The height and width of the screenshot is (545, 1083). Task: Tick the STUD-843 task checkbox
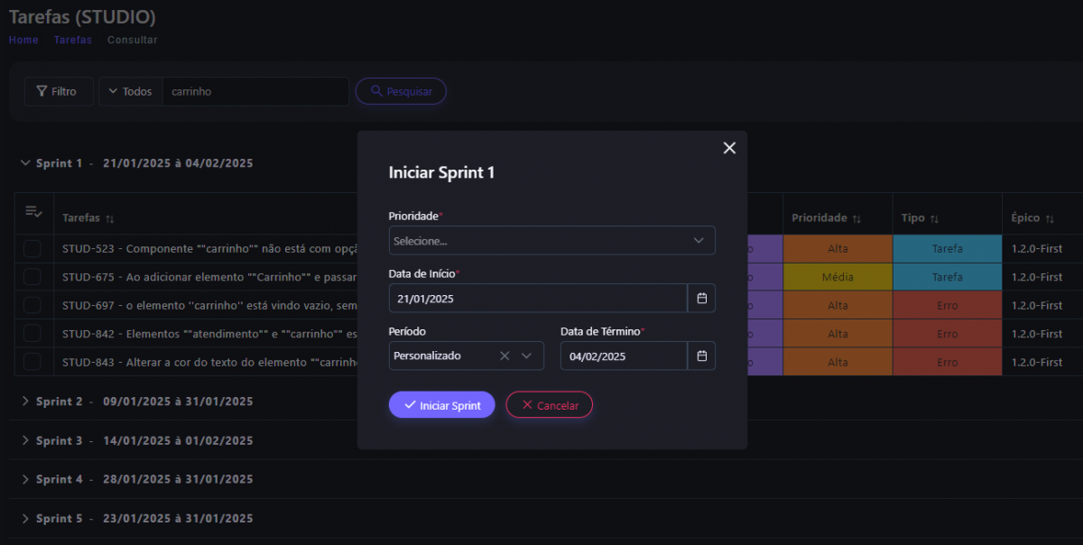(x=32, y=362)
